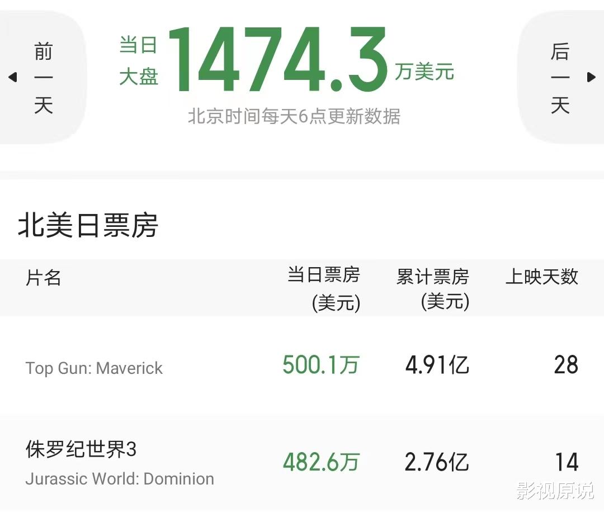
Task: Click the 当日大盘 label
Action: pos(139,60)
